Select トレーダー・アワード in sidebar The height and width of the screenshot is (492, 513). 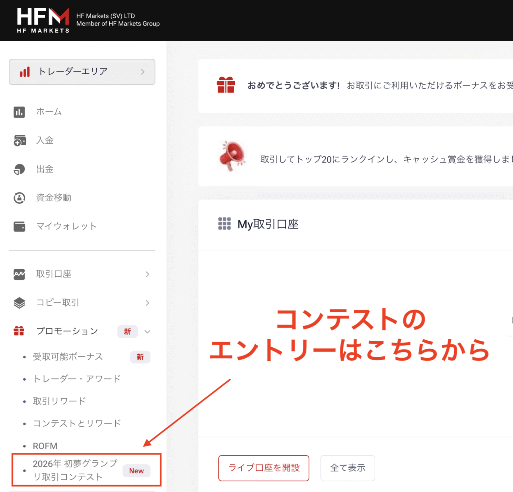pyautogui.click(x=77, y=379)
